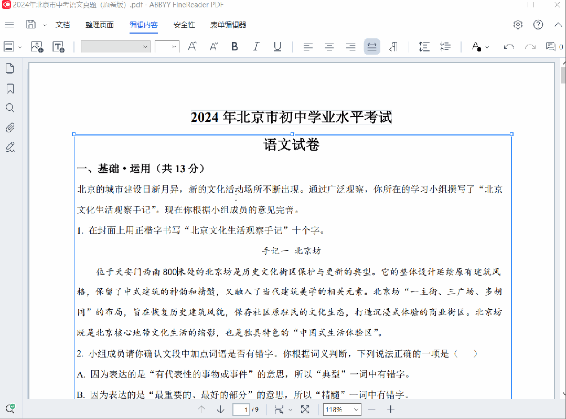This screenshot has height=419, width=566.
Task: Toggle Italic formatting
Action: tap(256, 47)
